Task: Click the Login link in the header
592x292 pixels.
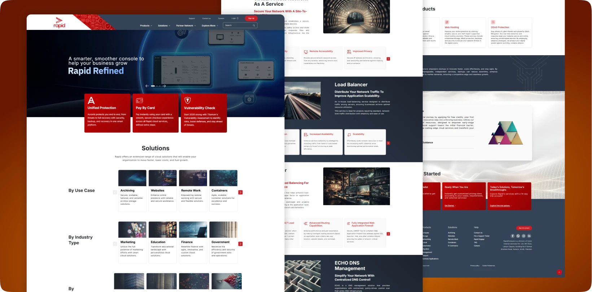Action: pyautogui.click(x=235, y=18)
